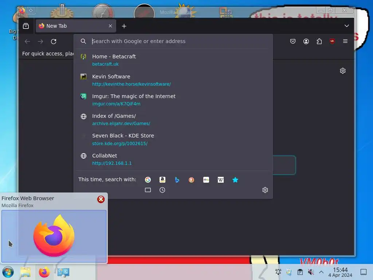This screenshot has height=280, width=373.
Task: Search bookmarks with star icon
Action: (x=235, y=180)
